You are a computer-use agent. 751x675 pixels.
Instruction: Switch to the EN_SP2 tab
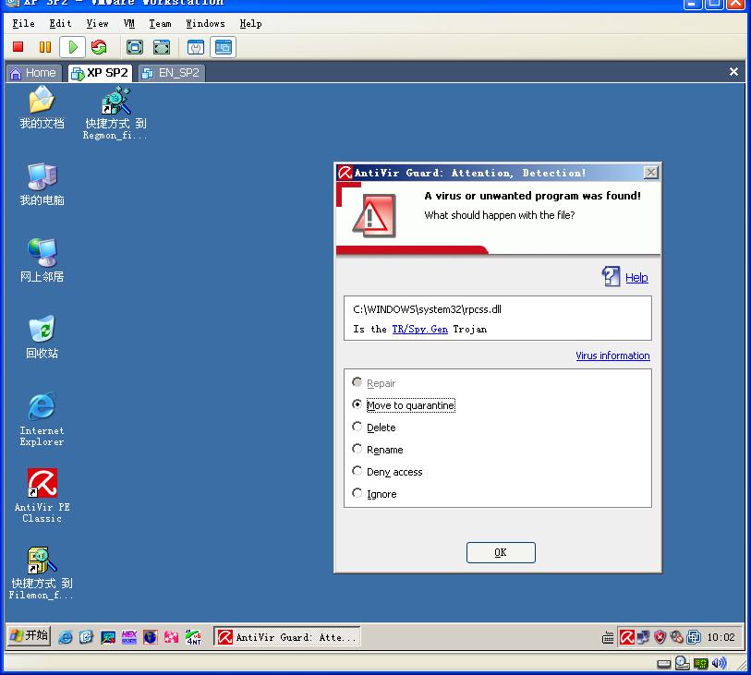[172, 73]
